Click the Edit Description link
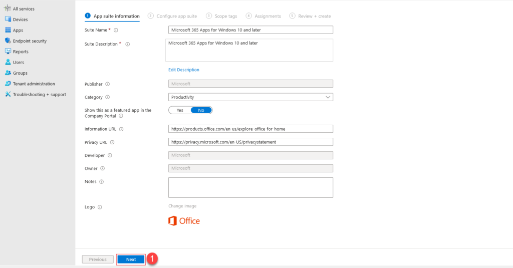This screenshot has height=268, width=513. pyautogui.click(x=183, y=70)
